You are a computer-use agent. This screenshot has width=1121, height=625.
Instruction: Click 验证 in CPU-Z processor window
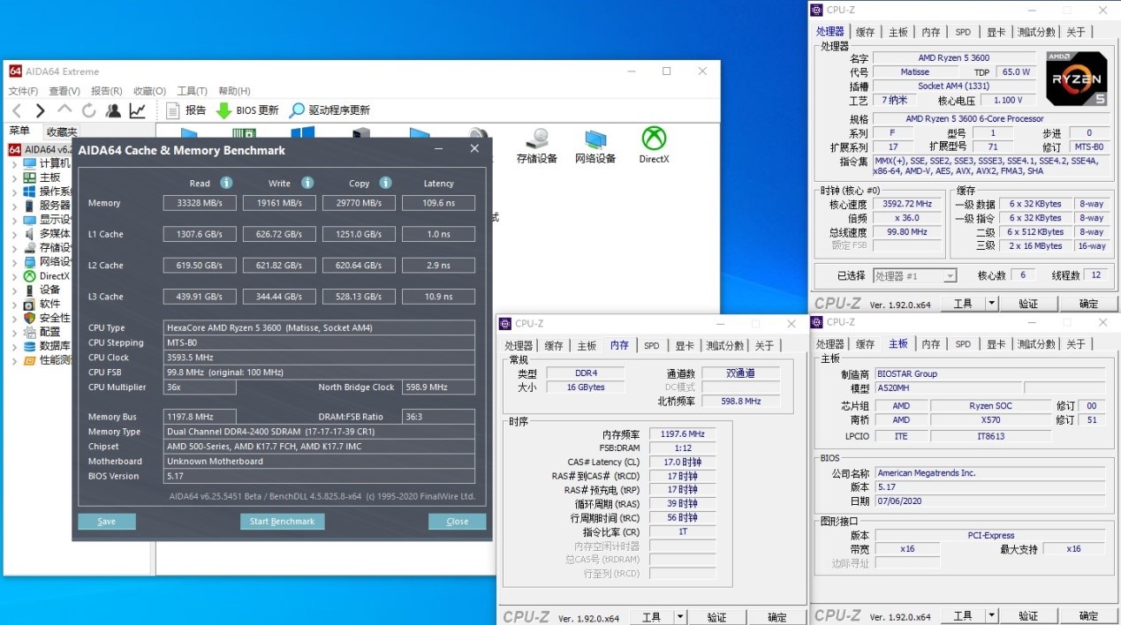1028,304
